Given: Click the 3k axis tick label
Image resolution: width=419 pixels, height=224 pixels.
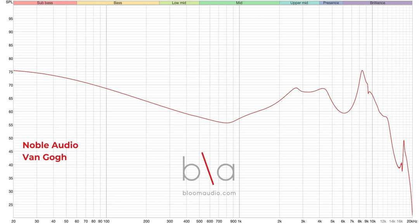Looking at the screenshot, I should tap(303, 221).
